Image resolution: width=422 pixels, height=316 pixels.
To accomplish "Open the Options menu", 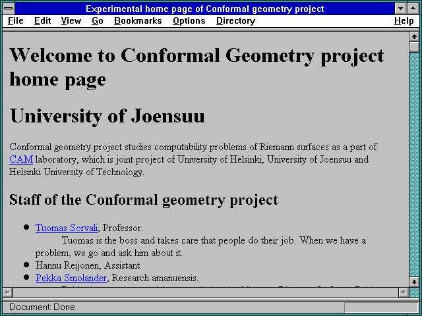I will point(189,20).
